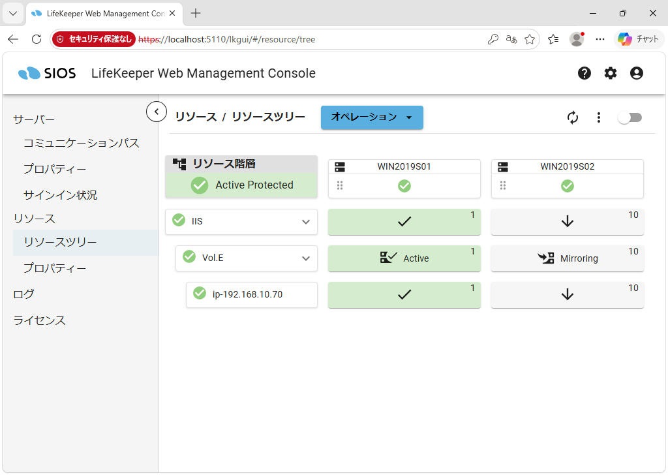This screenshot has width=668, height=475.
Task: Open the password key icon in address bar
Action: pyautogui.click(x=493, y=39)
